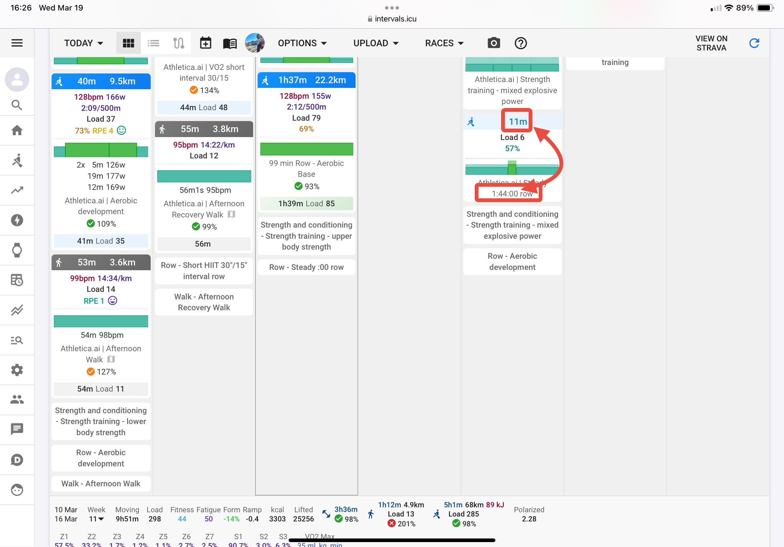Switch to list view
The width and height of the screenshot is (784, 547).
153,43
